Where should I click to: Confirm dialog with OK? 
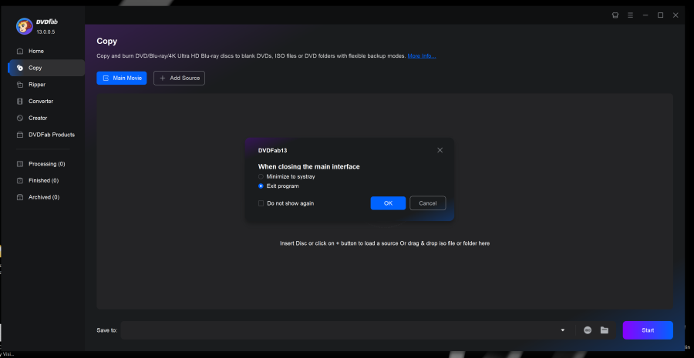(x=388, y=203)
